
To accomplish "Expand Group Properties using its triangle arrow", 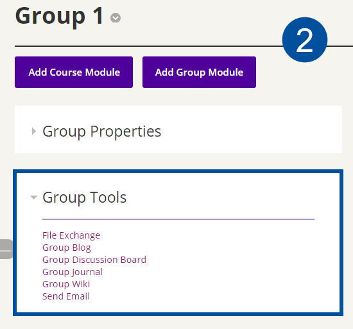I will tap(34, 131).
